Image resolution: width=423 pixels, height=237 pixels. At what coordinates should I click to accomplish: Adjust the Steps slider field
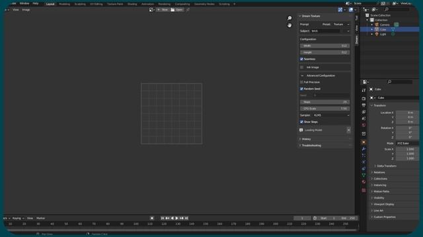325,102
